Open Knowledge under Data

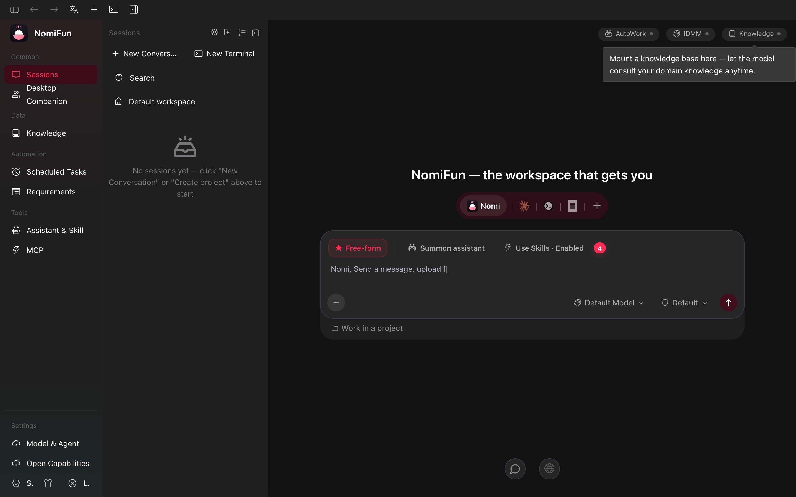click(x=51, y=133)
